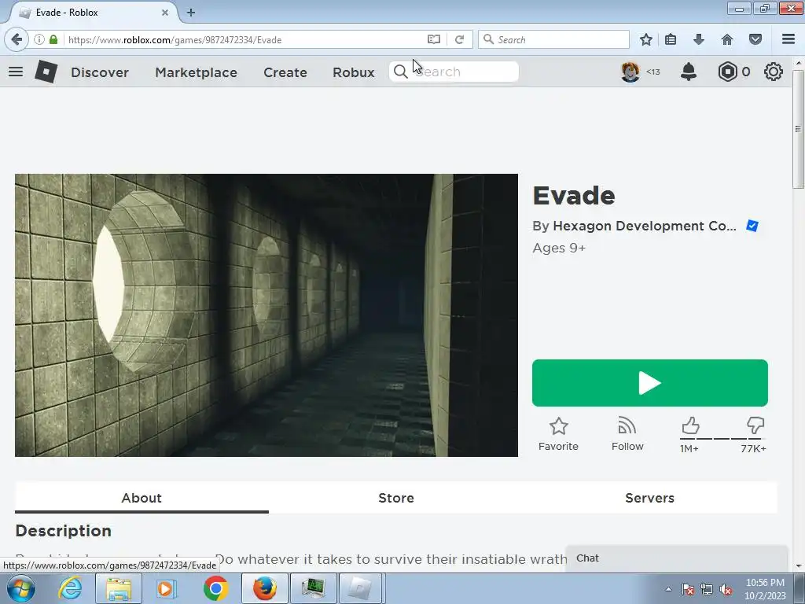
Task: Click the green padlock security icon
Action: 53,39
